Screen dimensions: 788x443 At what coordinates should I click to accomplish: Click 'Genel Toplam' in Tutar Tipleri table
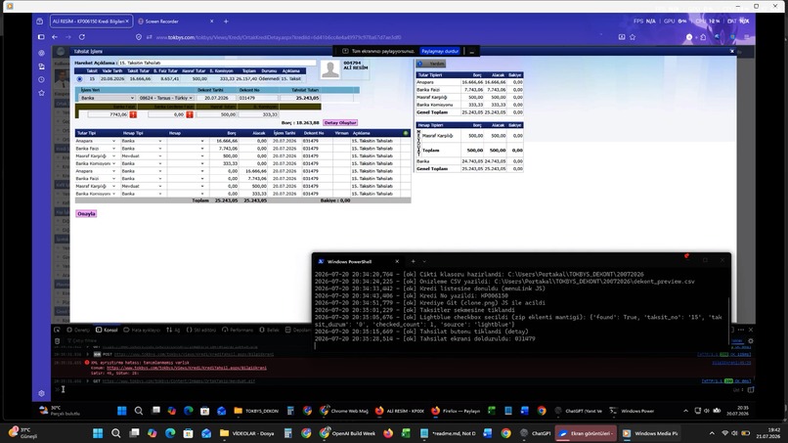coord(432,112)
